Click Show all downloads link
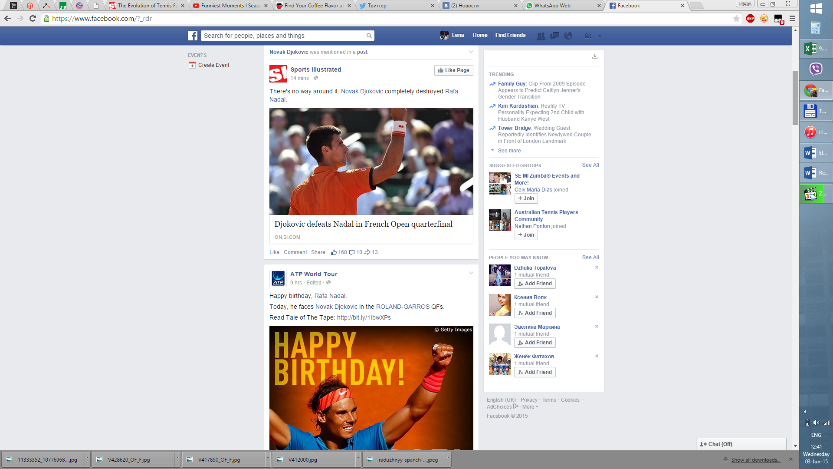Image resolution: width=833 pixels, height=469 pixels. tap(755, 460)
